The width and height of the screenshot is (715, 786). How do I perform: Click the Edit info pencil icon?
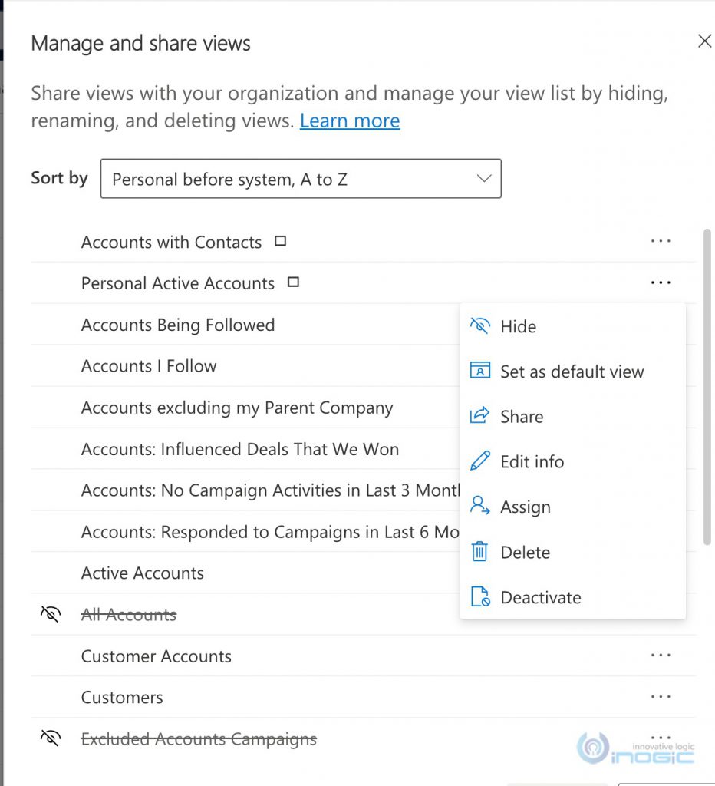click(479, 461)
